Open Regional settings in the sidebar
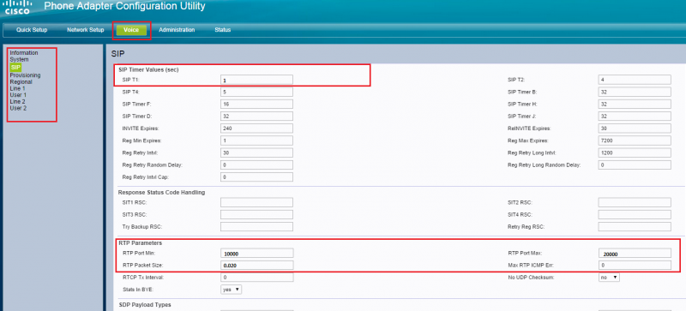Viewport: 686px width, 311px height. click(x=21, y=81)
